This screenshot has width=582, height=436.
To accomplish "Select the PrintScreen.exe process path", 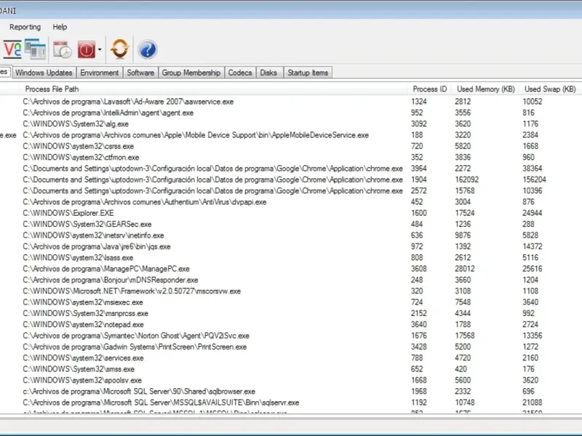I will tap(135, 347).
